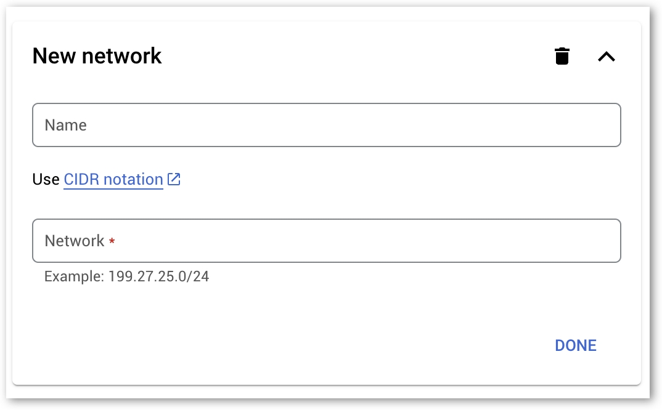Select the trash can icon
662x410 pixels.
pyautogui.click(x=562, y=57)
